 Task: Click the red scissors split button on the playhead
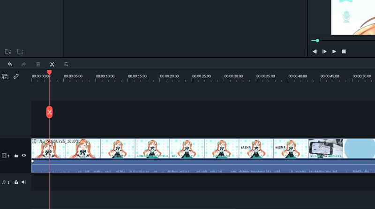tap(49, 112)
